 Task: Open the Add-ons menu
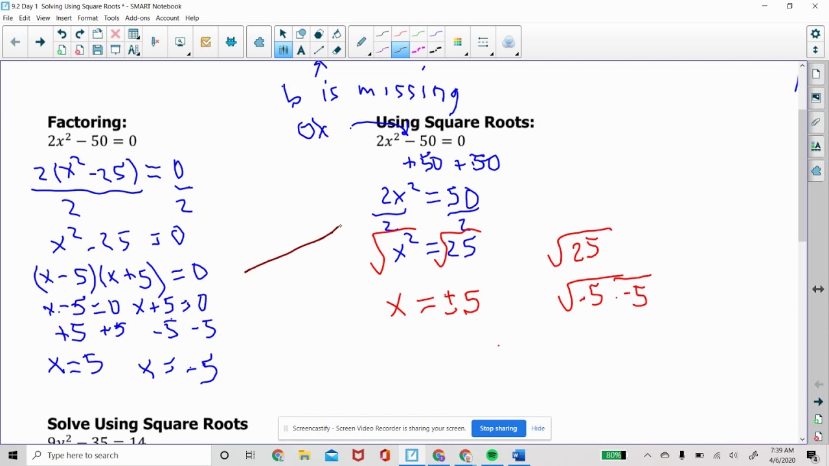(x=137, y=18)
